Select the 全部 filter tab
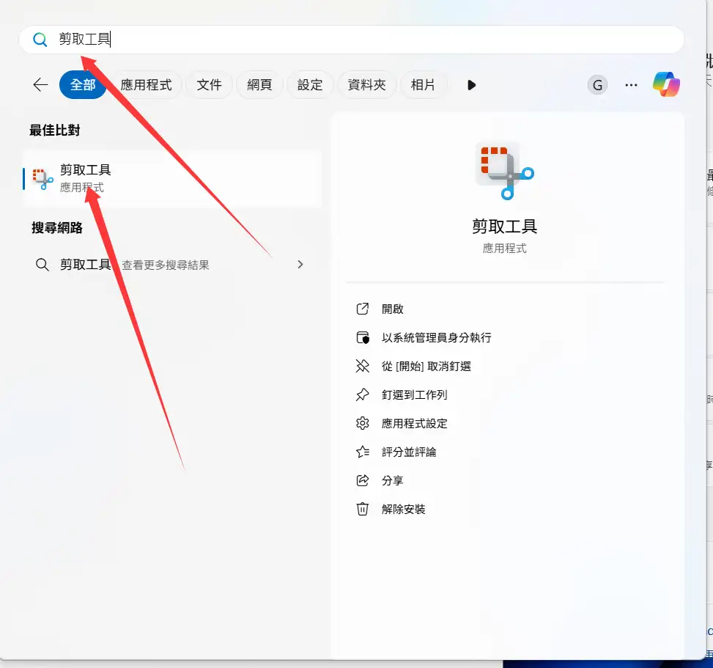 [x=83, y=84]
